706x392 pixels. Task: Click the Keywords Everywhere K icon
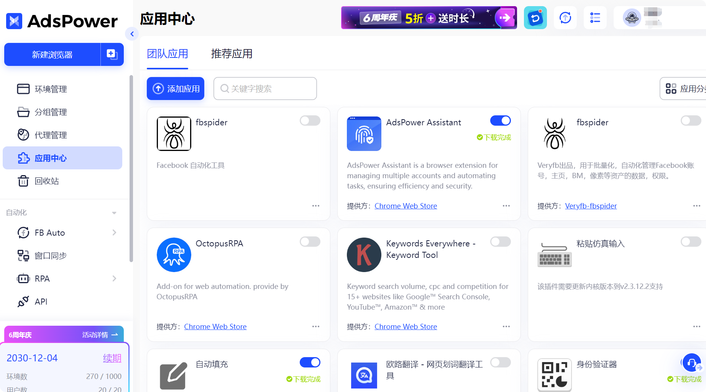point(364,255)
